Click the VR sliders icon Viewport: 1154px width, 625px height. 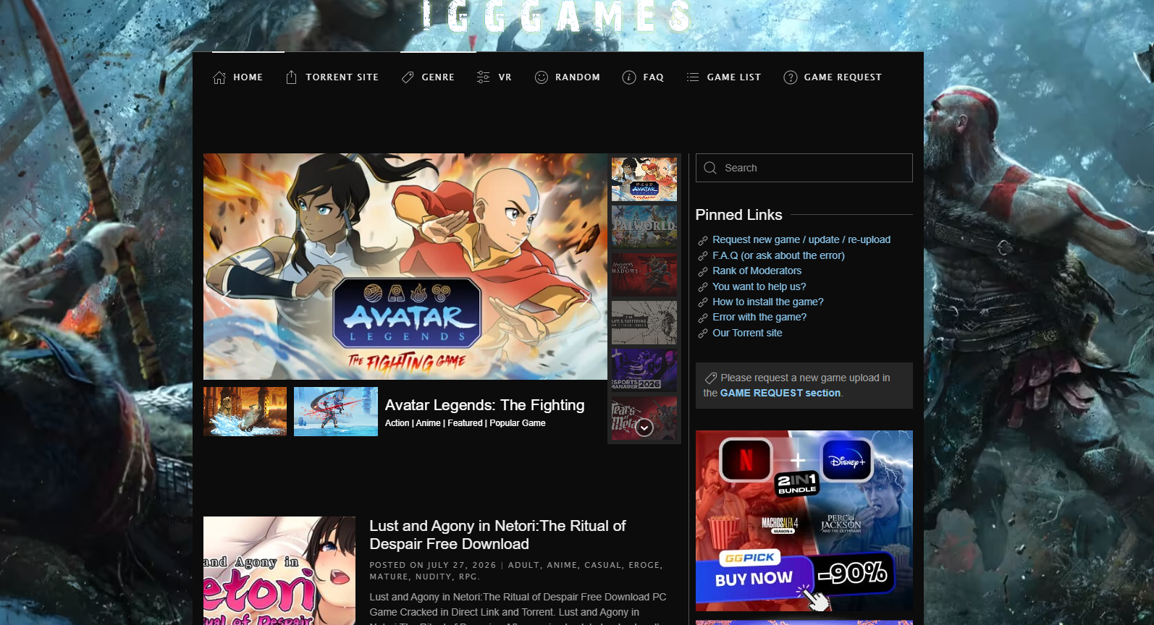point(483,77)
